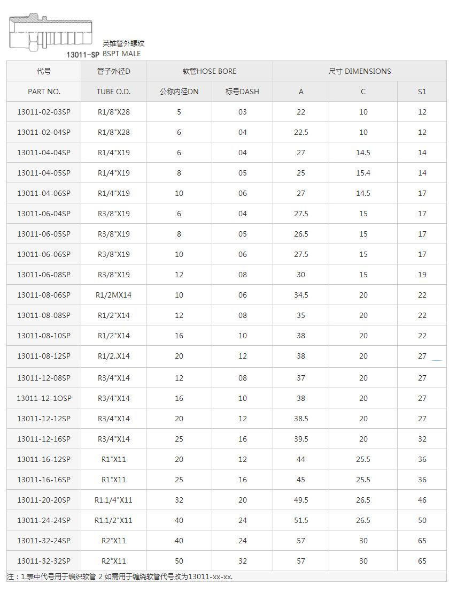457x607 pixels.
Task: Click the S1 column header
Action: [x=422, y=92]
